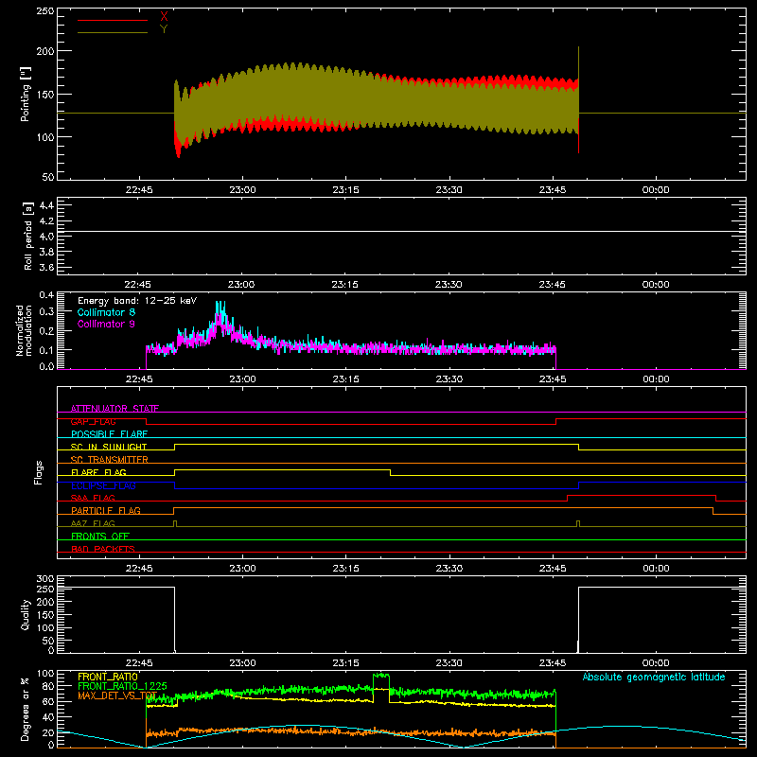Click the FRONTS_OFF flag label
The image size is (757, 757).
[x=100, y=536]
